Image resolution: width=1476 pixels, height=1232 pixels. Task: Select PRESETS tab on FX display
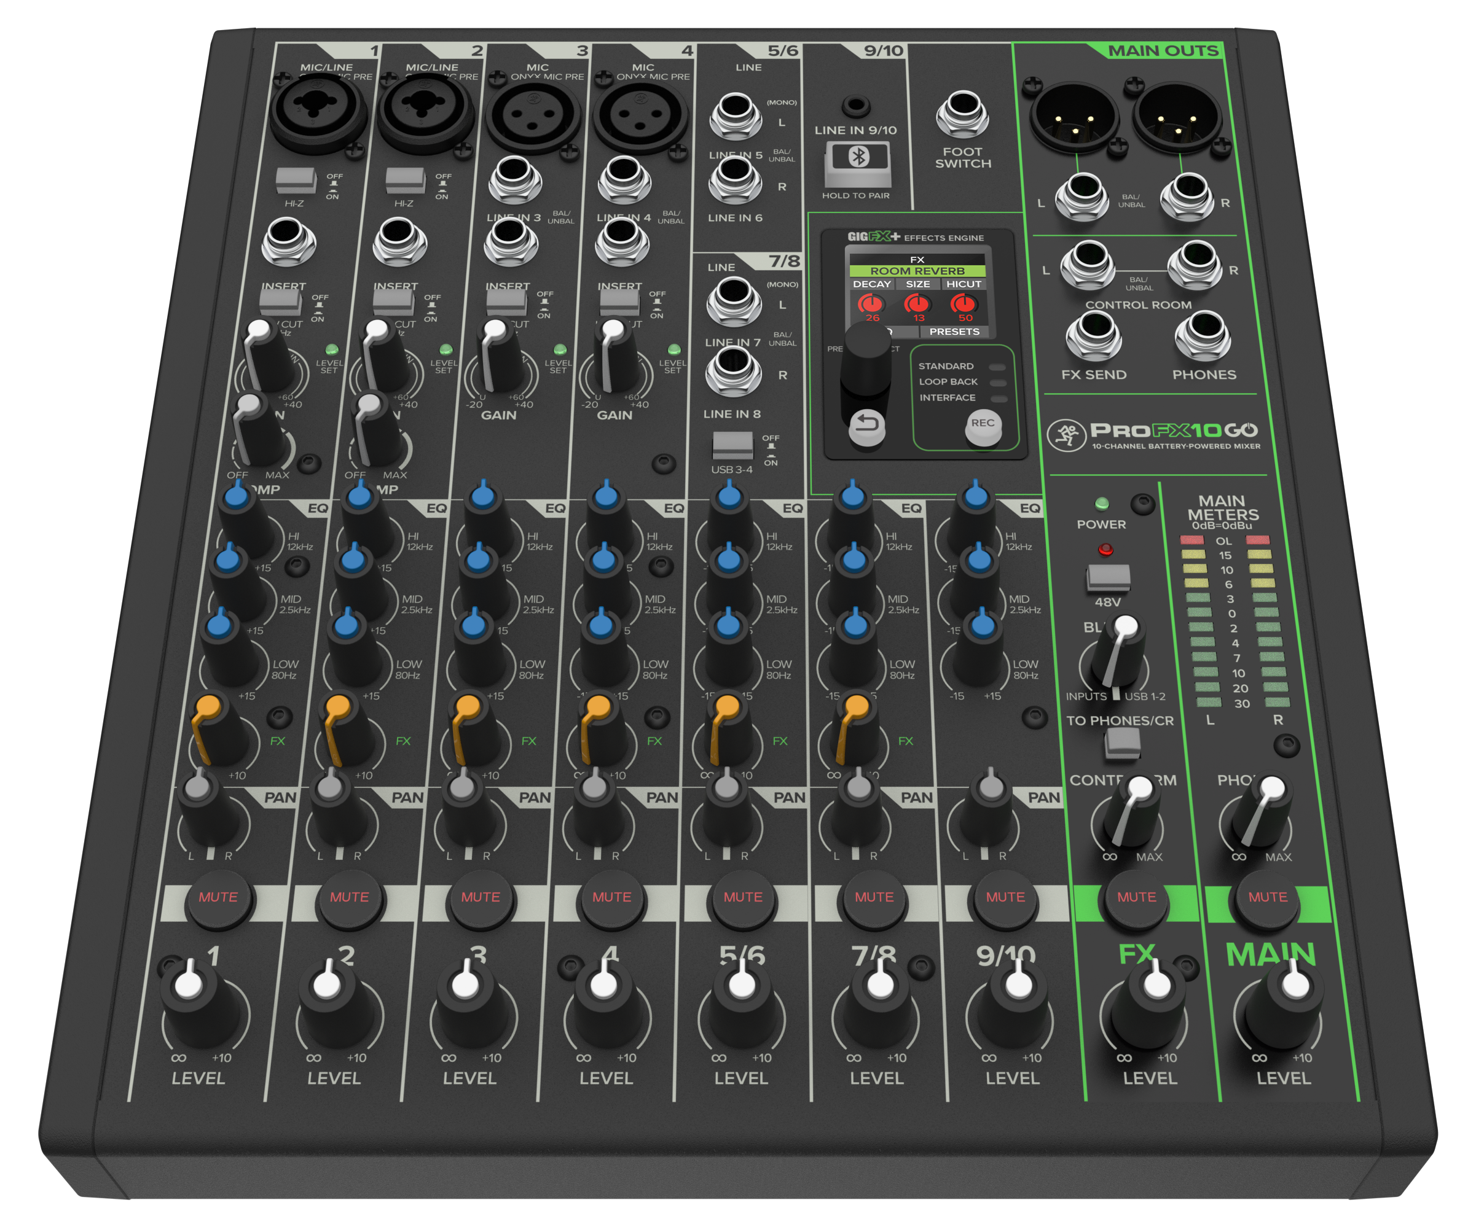[x=954, y=332]
